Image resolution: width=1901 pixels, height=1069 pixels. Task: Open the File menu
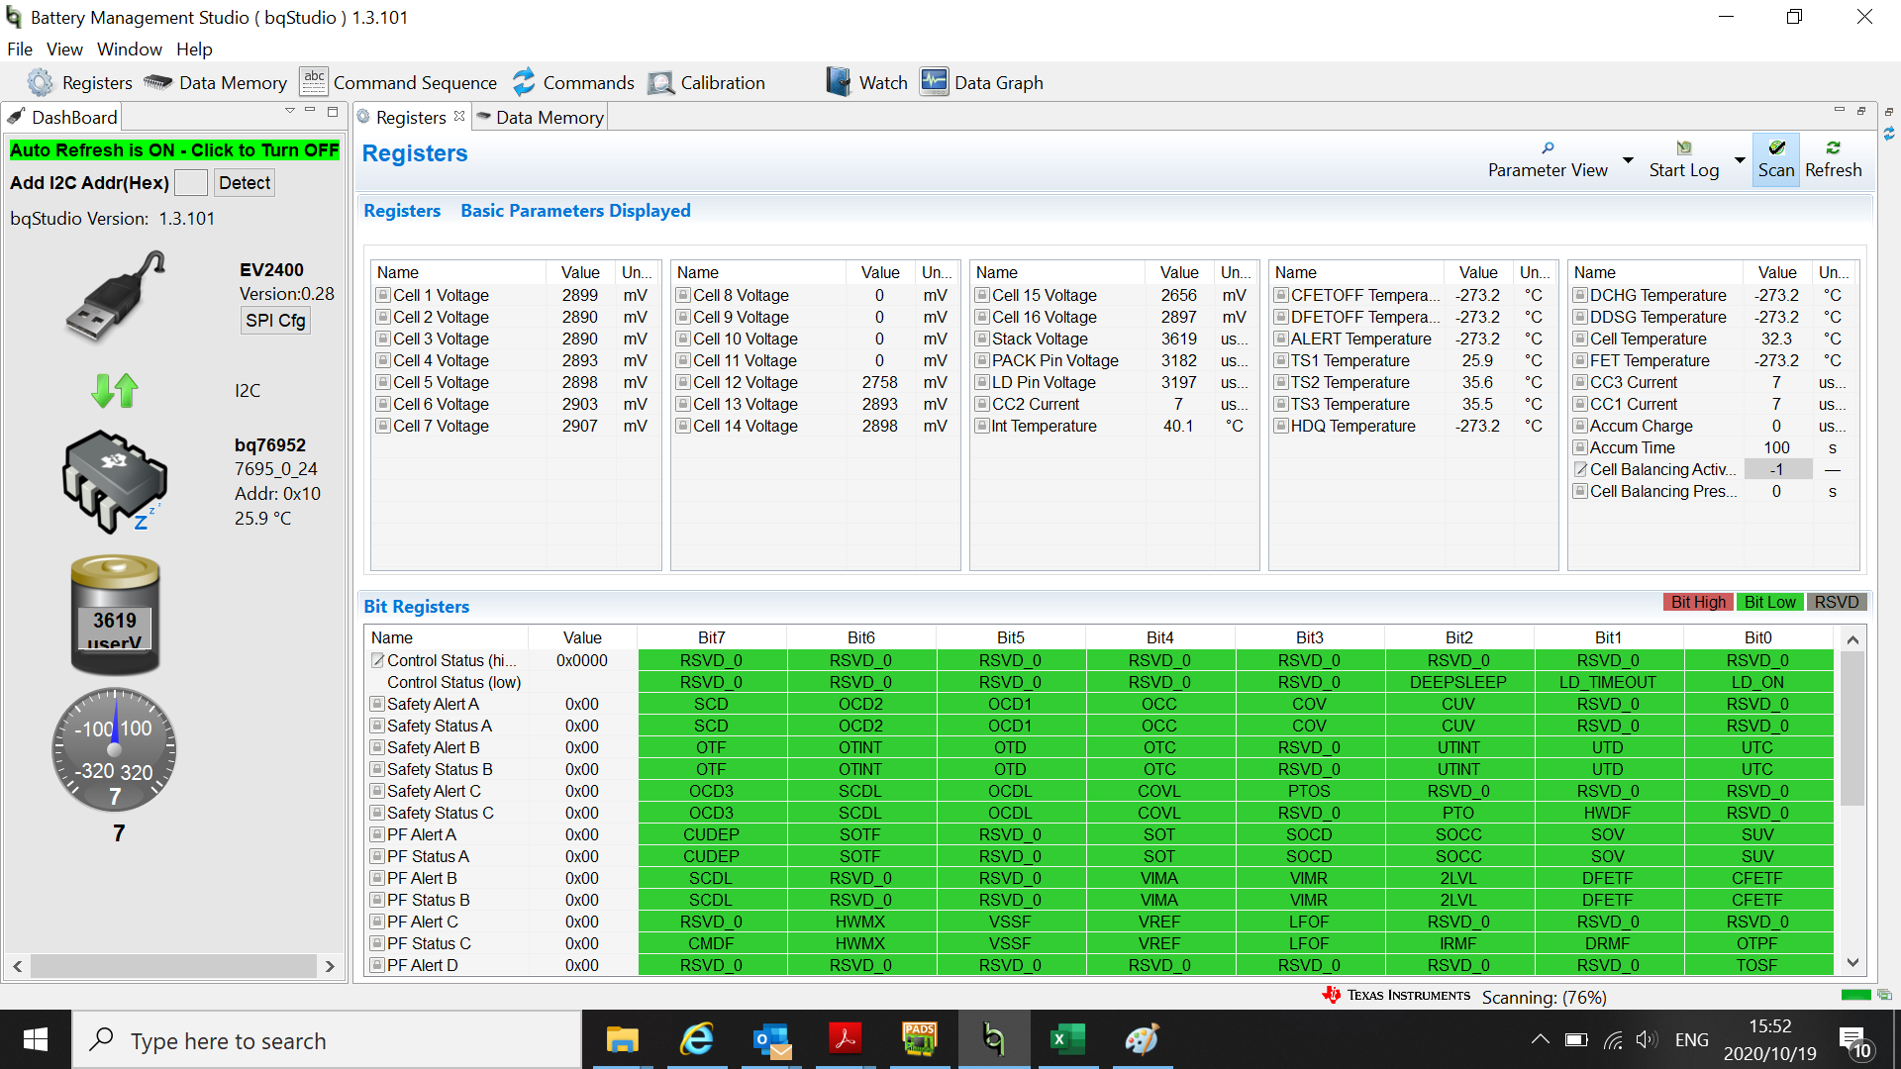coord(20,49)
